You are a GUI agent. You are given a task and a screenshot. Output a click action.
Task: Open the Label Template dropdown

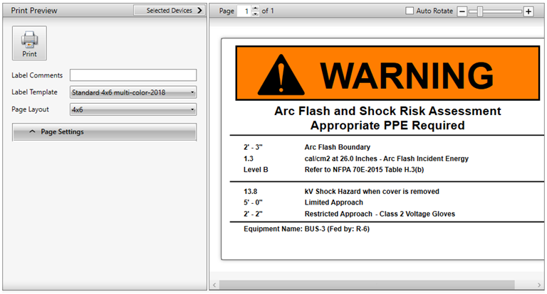(132, 92)
